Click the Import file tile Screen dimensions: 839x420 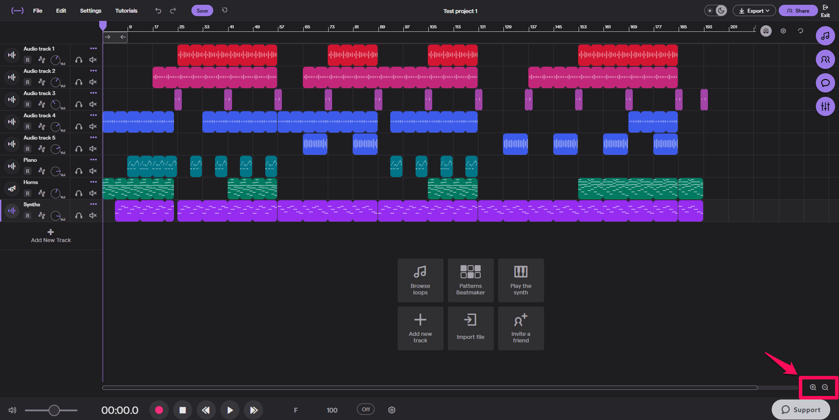(x=471, y=328)
